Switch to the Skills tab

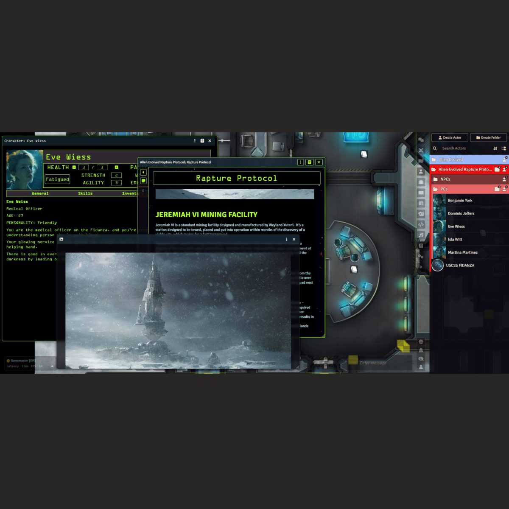coord(85,193)
